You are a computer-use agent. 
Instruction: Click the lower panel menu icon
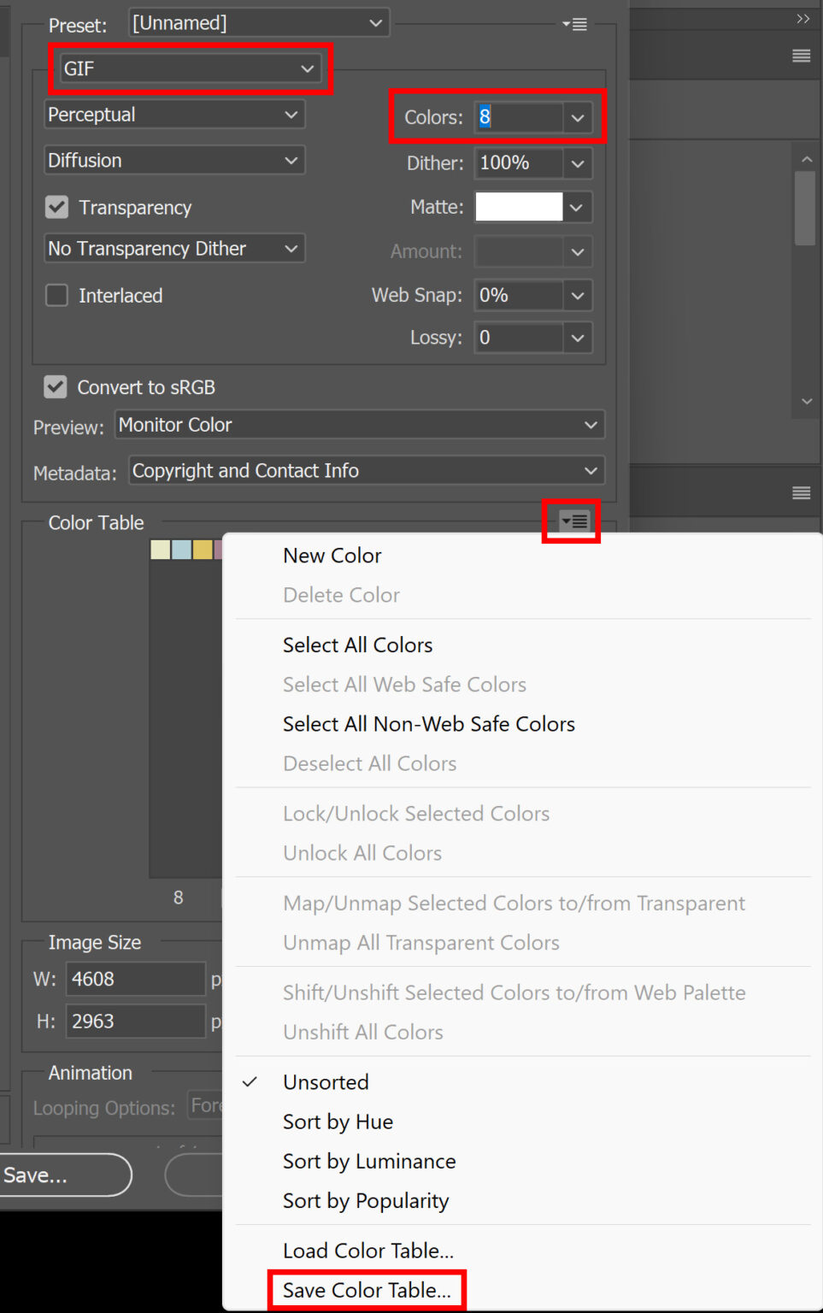tap(800, 493)
